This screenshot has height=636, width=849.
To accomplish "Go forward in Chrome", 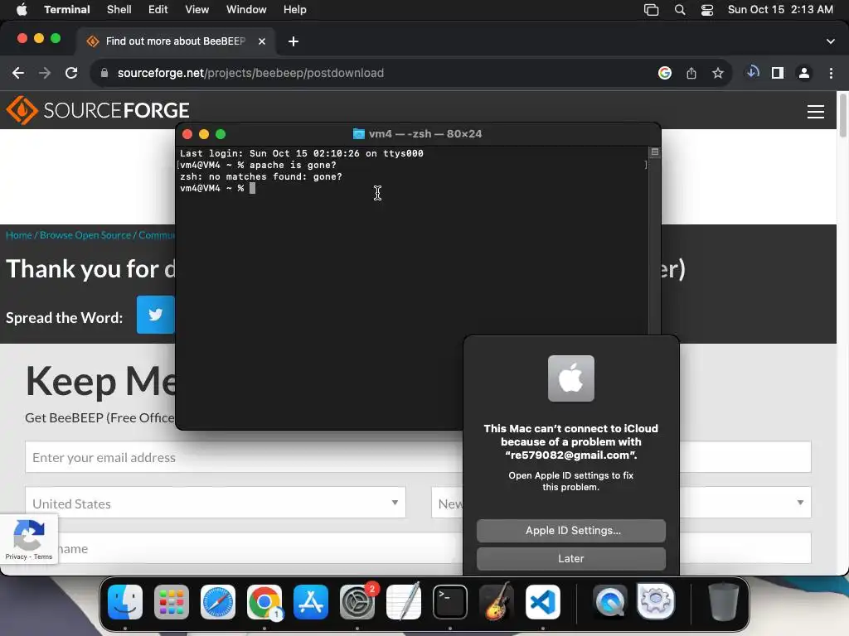I will (x=45, y=73).
